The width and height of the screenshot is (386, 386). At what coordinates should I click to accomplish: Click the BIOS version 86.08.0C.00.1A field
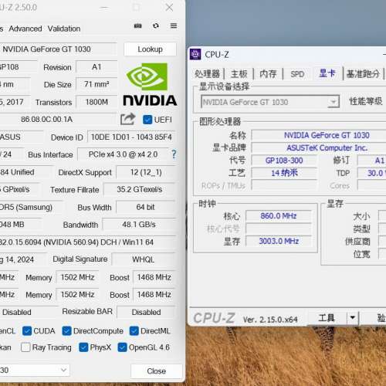click(58, 120)
